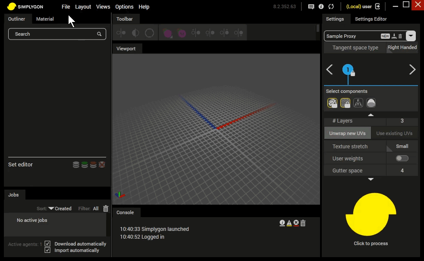
Task: Click the magnifier icon in Outliner search
Action: coord(99,34)
